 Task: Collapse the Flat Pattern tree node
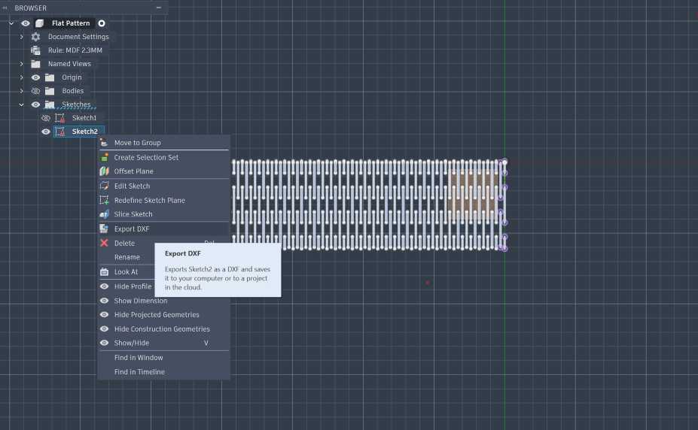point(11,23)
